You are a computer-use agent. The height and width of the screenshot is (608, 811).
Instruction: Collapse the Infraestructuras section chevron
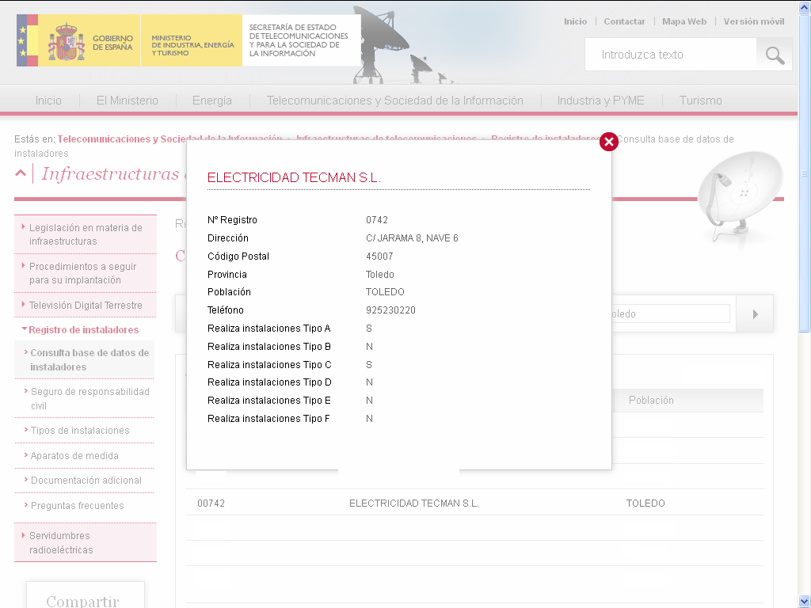21,173
